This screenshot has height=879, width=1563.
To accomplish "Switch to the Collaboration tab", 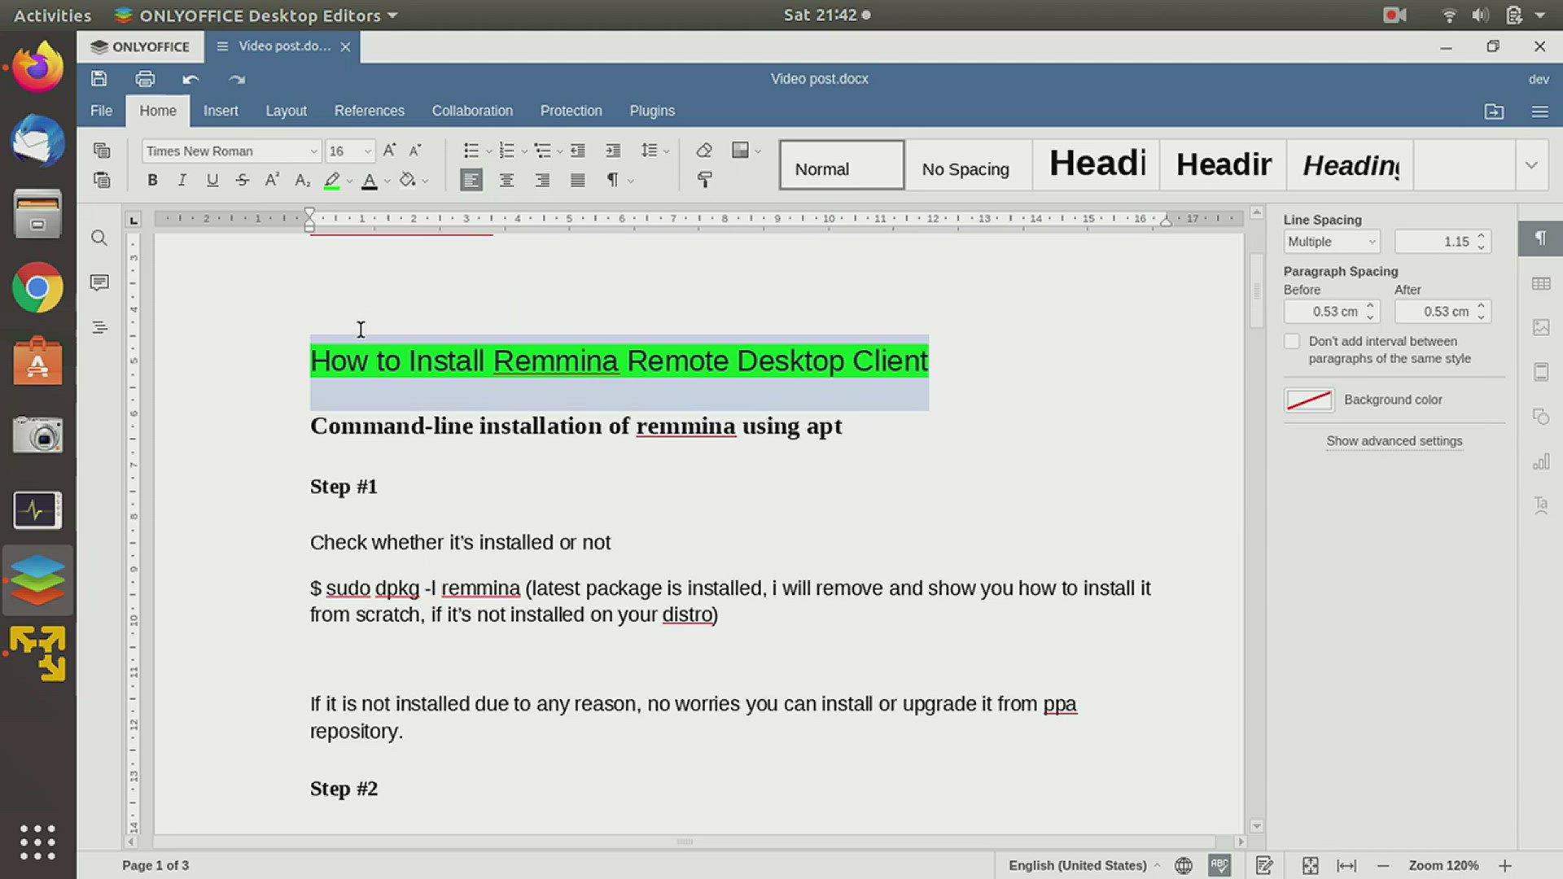I will (x=472, y=111).
